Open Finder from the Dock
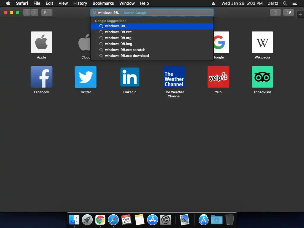 pyautogui.click(x=74, y=220)
